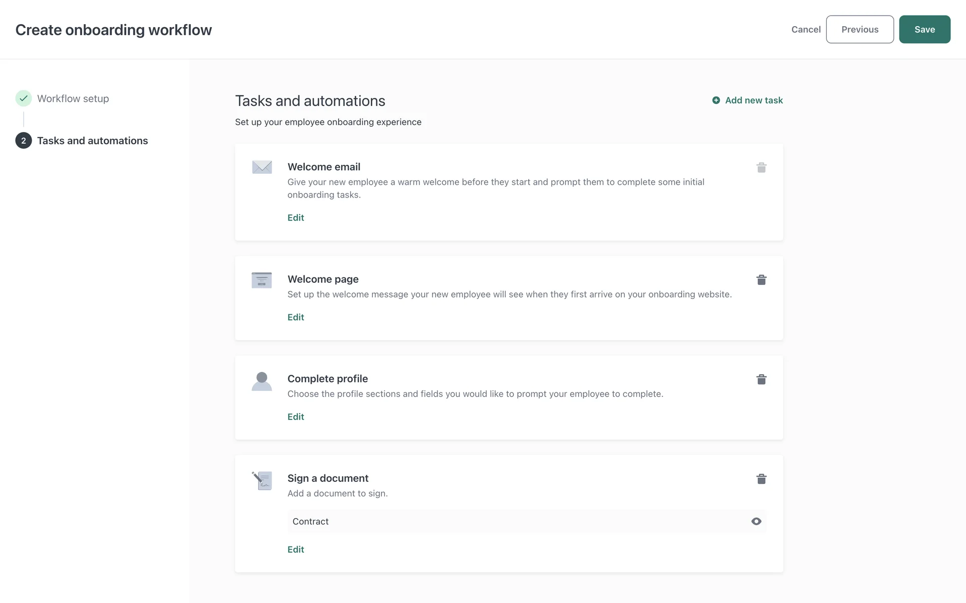
Task: Edit the Welcome page task
Action: (296, 317)
